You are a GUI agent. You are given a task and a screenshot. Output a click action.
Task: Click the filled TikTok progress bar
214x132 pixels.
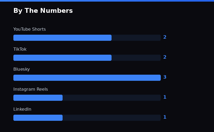point(62,58)
